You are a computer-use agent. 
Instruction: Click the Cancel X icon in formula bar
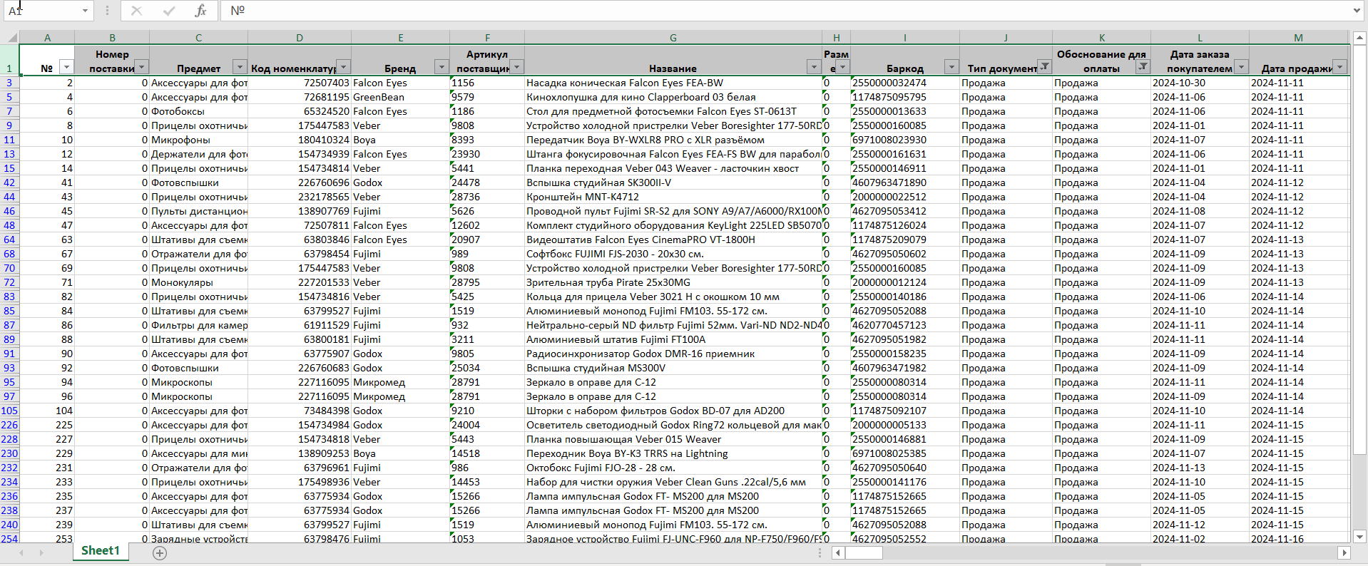(136, 11)
